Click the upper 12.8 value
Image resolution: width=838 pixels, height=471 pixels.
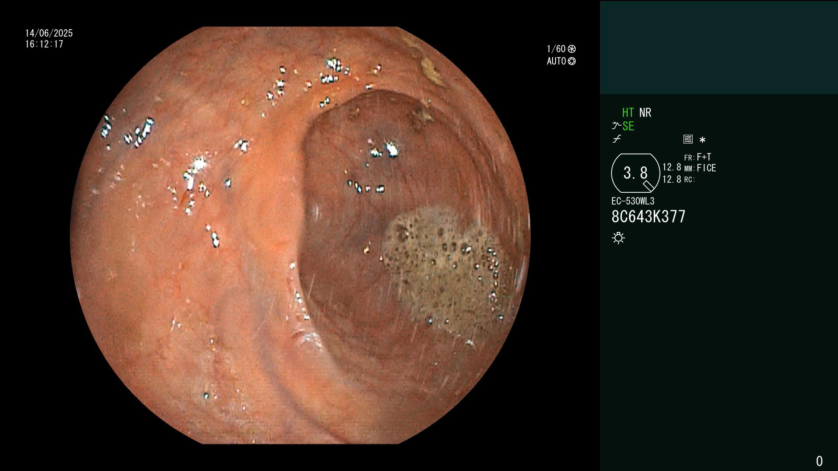(672, 167)
